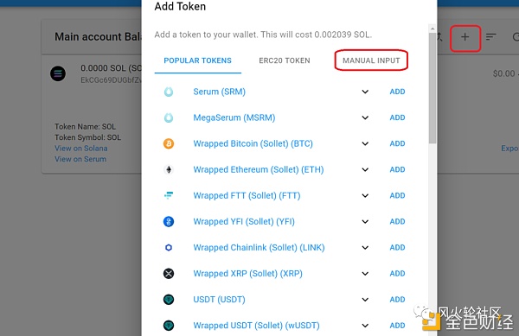Click the 0.0000 SOL balance text
The image size is (519, 336).
112,68
